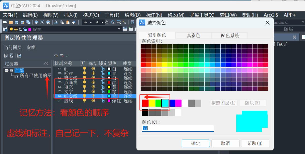Click the 颜色(C) text input field

178,128
